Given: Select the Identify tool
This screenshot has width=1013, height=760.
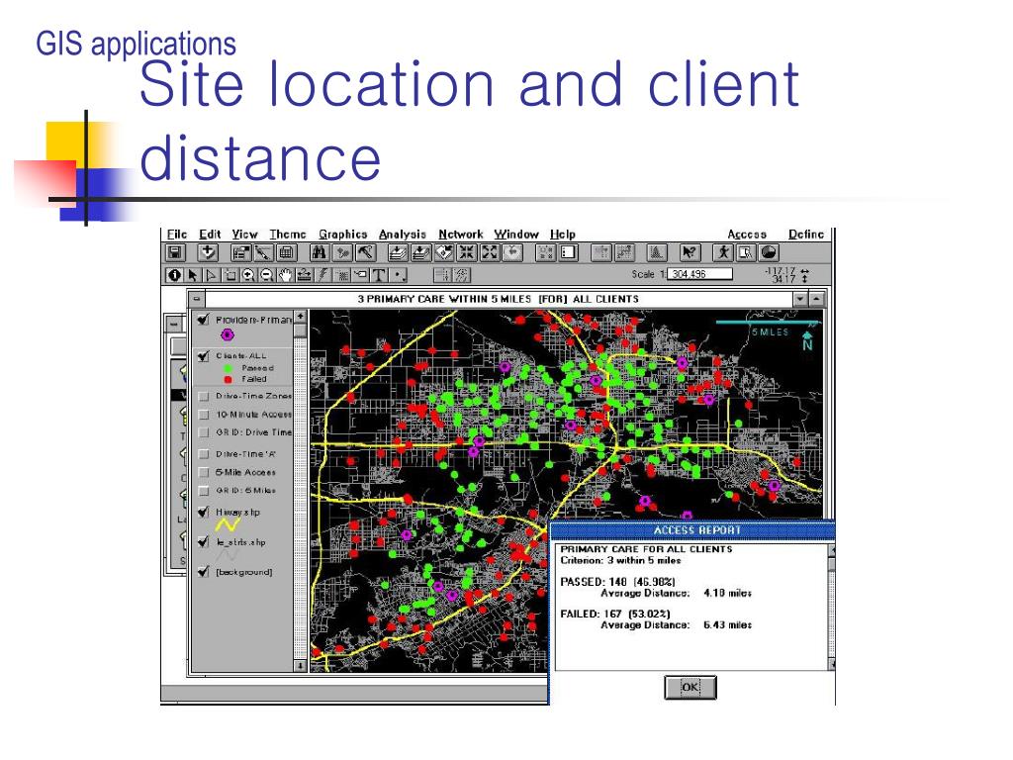Looking at the screenshot, I should tap(174, 275).
